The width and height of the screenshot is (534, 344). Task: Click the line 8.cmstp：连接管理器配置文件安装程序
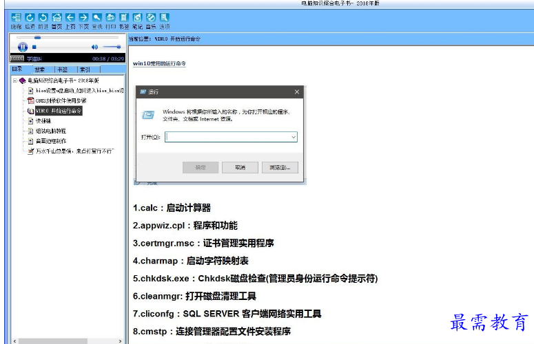pos(212,332)
